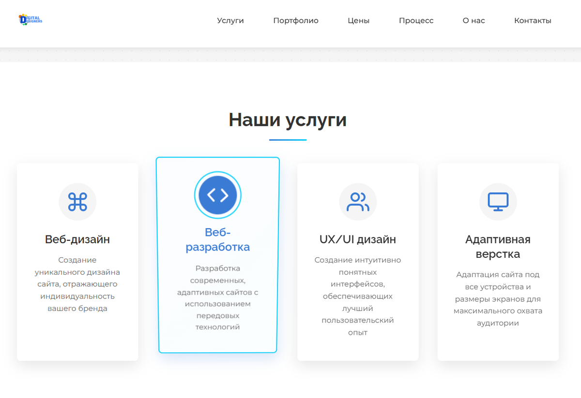Select Процесс in the top menu
Image resolution: width=581 pixels, height=398 pixels.
click(x=416, y=21)
